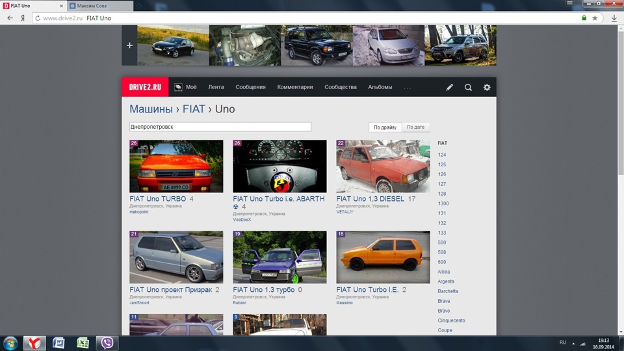Open the silver Fiat Uno thumbnail
624x351 pixels.
click(176, 257)
